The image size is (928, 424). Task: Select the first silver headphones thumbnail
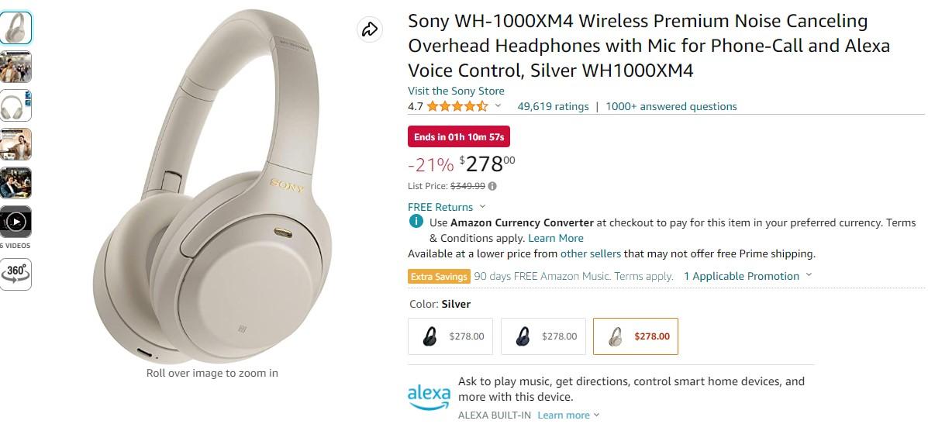click(16, 28)
